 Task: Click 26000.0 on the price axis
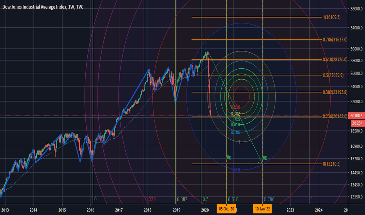tap(356, 73)
